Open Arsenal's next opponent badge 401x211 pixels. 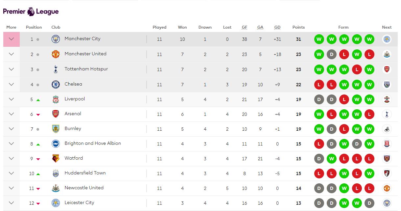coord(387,114)
